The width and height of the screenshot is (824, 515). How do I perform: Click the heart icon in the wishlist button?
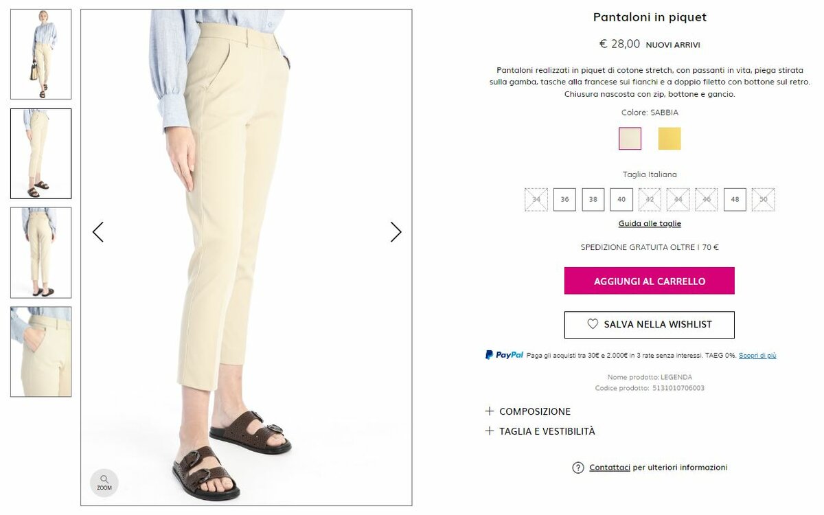(593, 324)
